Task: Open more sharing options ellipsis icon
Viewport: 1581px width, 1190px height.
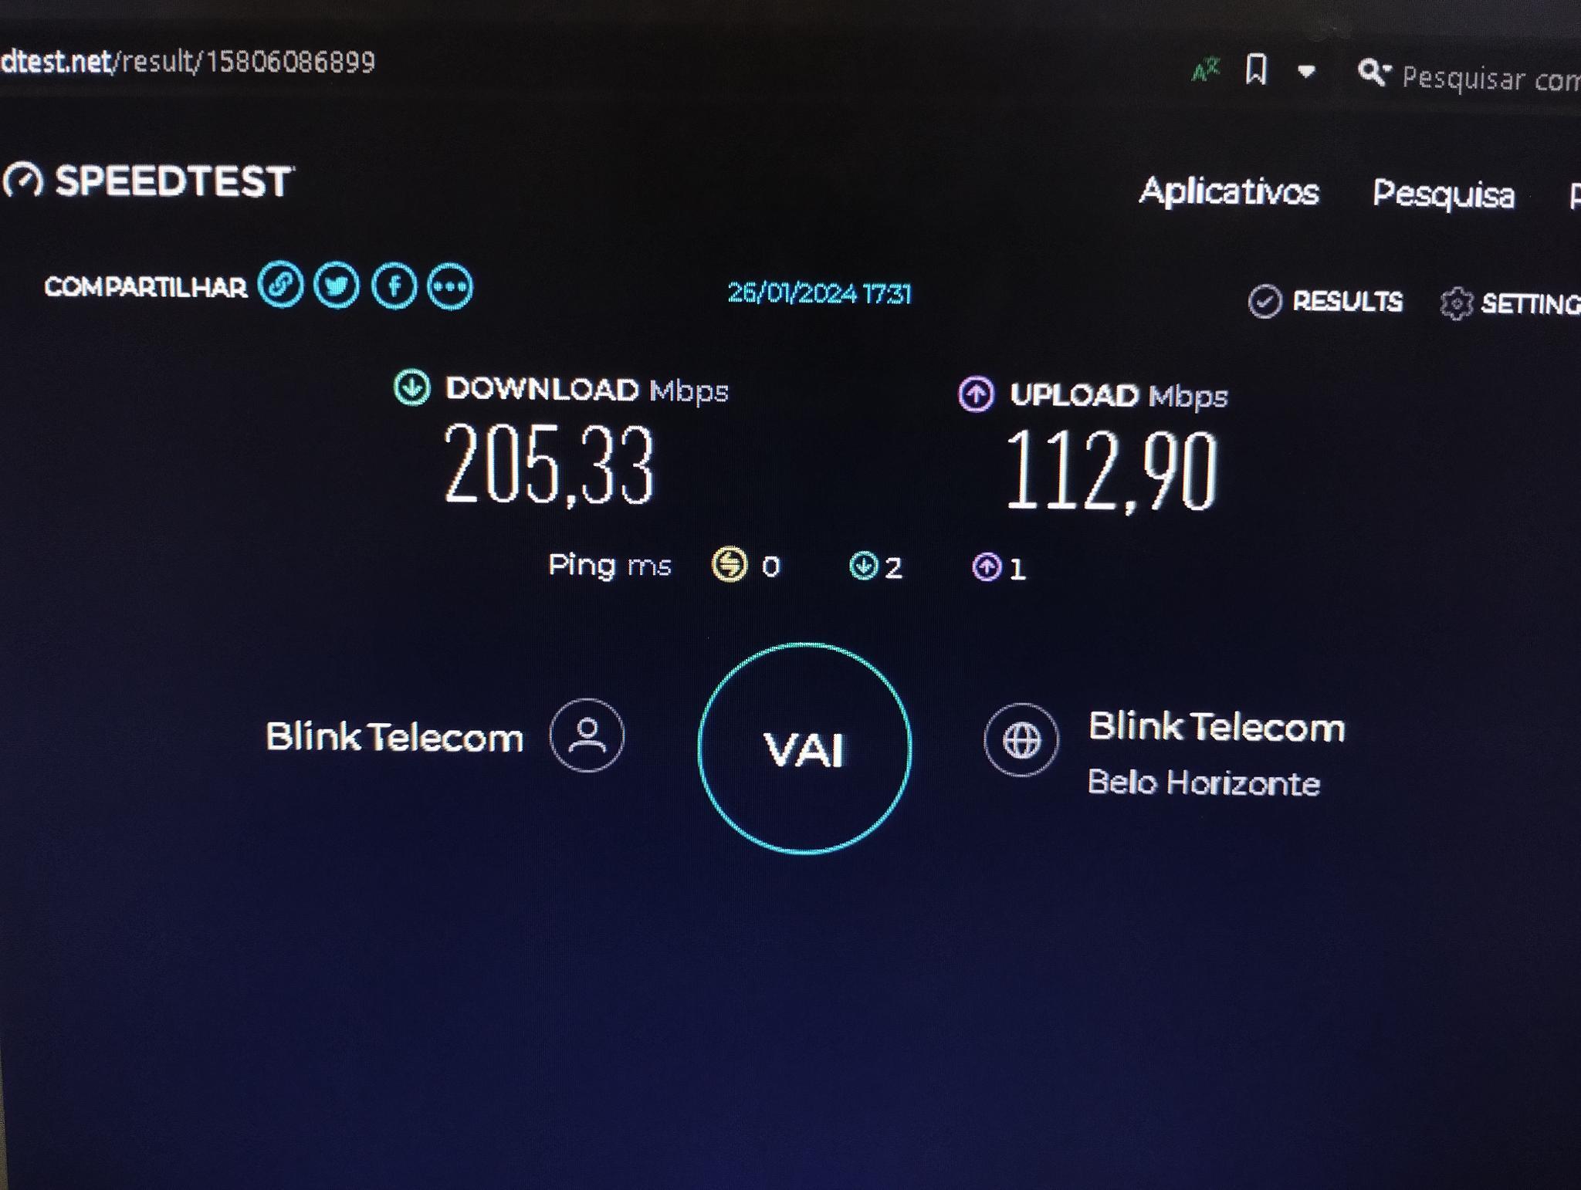Action: click(450, 287)
